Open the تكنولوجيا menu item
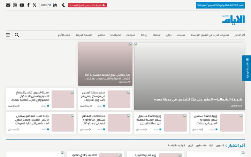This screenshot has height=157, width=251. pyautogui.click(x=115, y=35)
